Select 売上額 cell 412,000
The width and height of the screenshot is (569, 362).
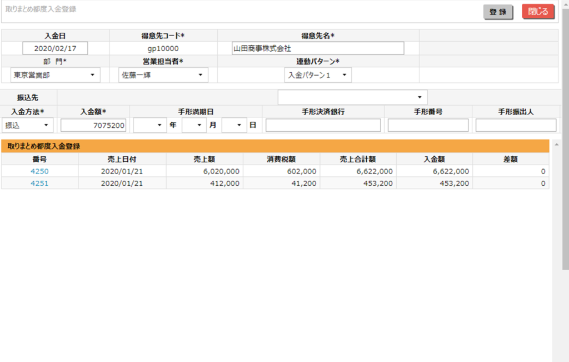coord(204,184)
